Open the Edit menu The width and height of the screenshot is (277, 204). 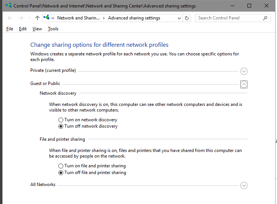point(23,29)
